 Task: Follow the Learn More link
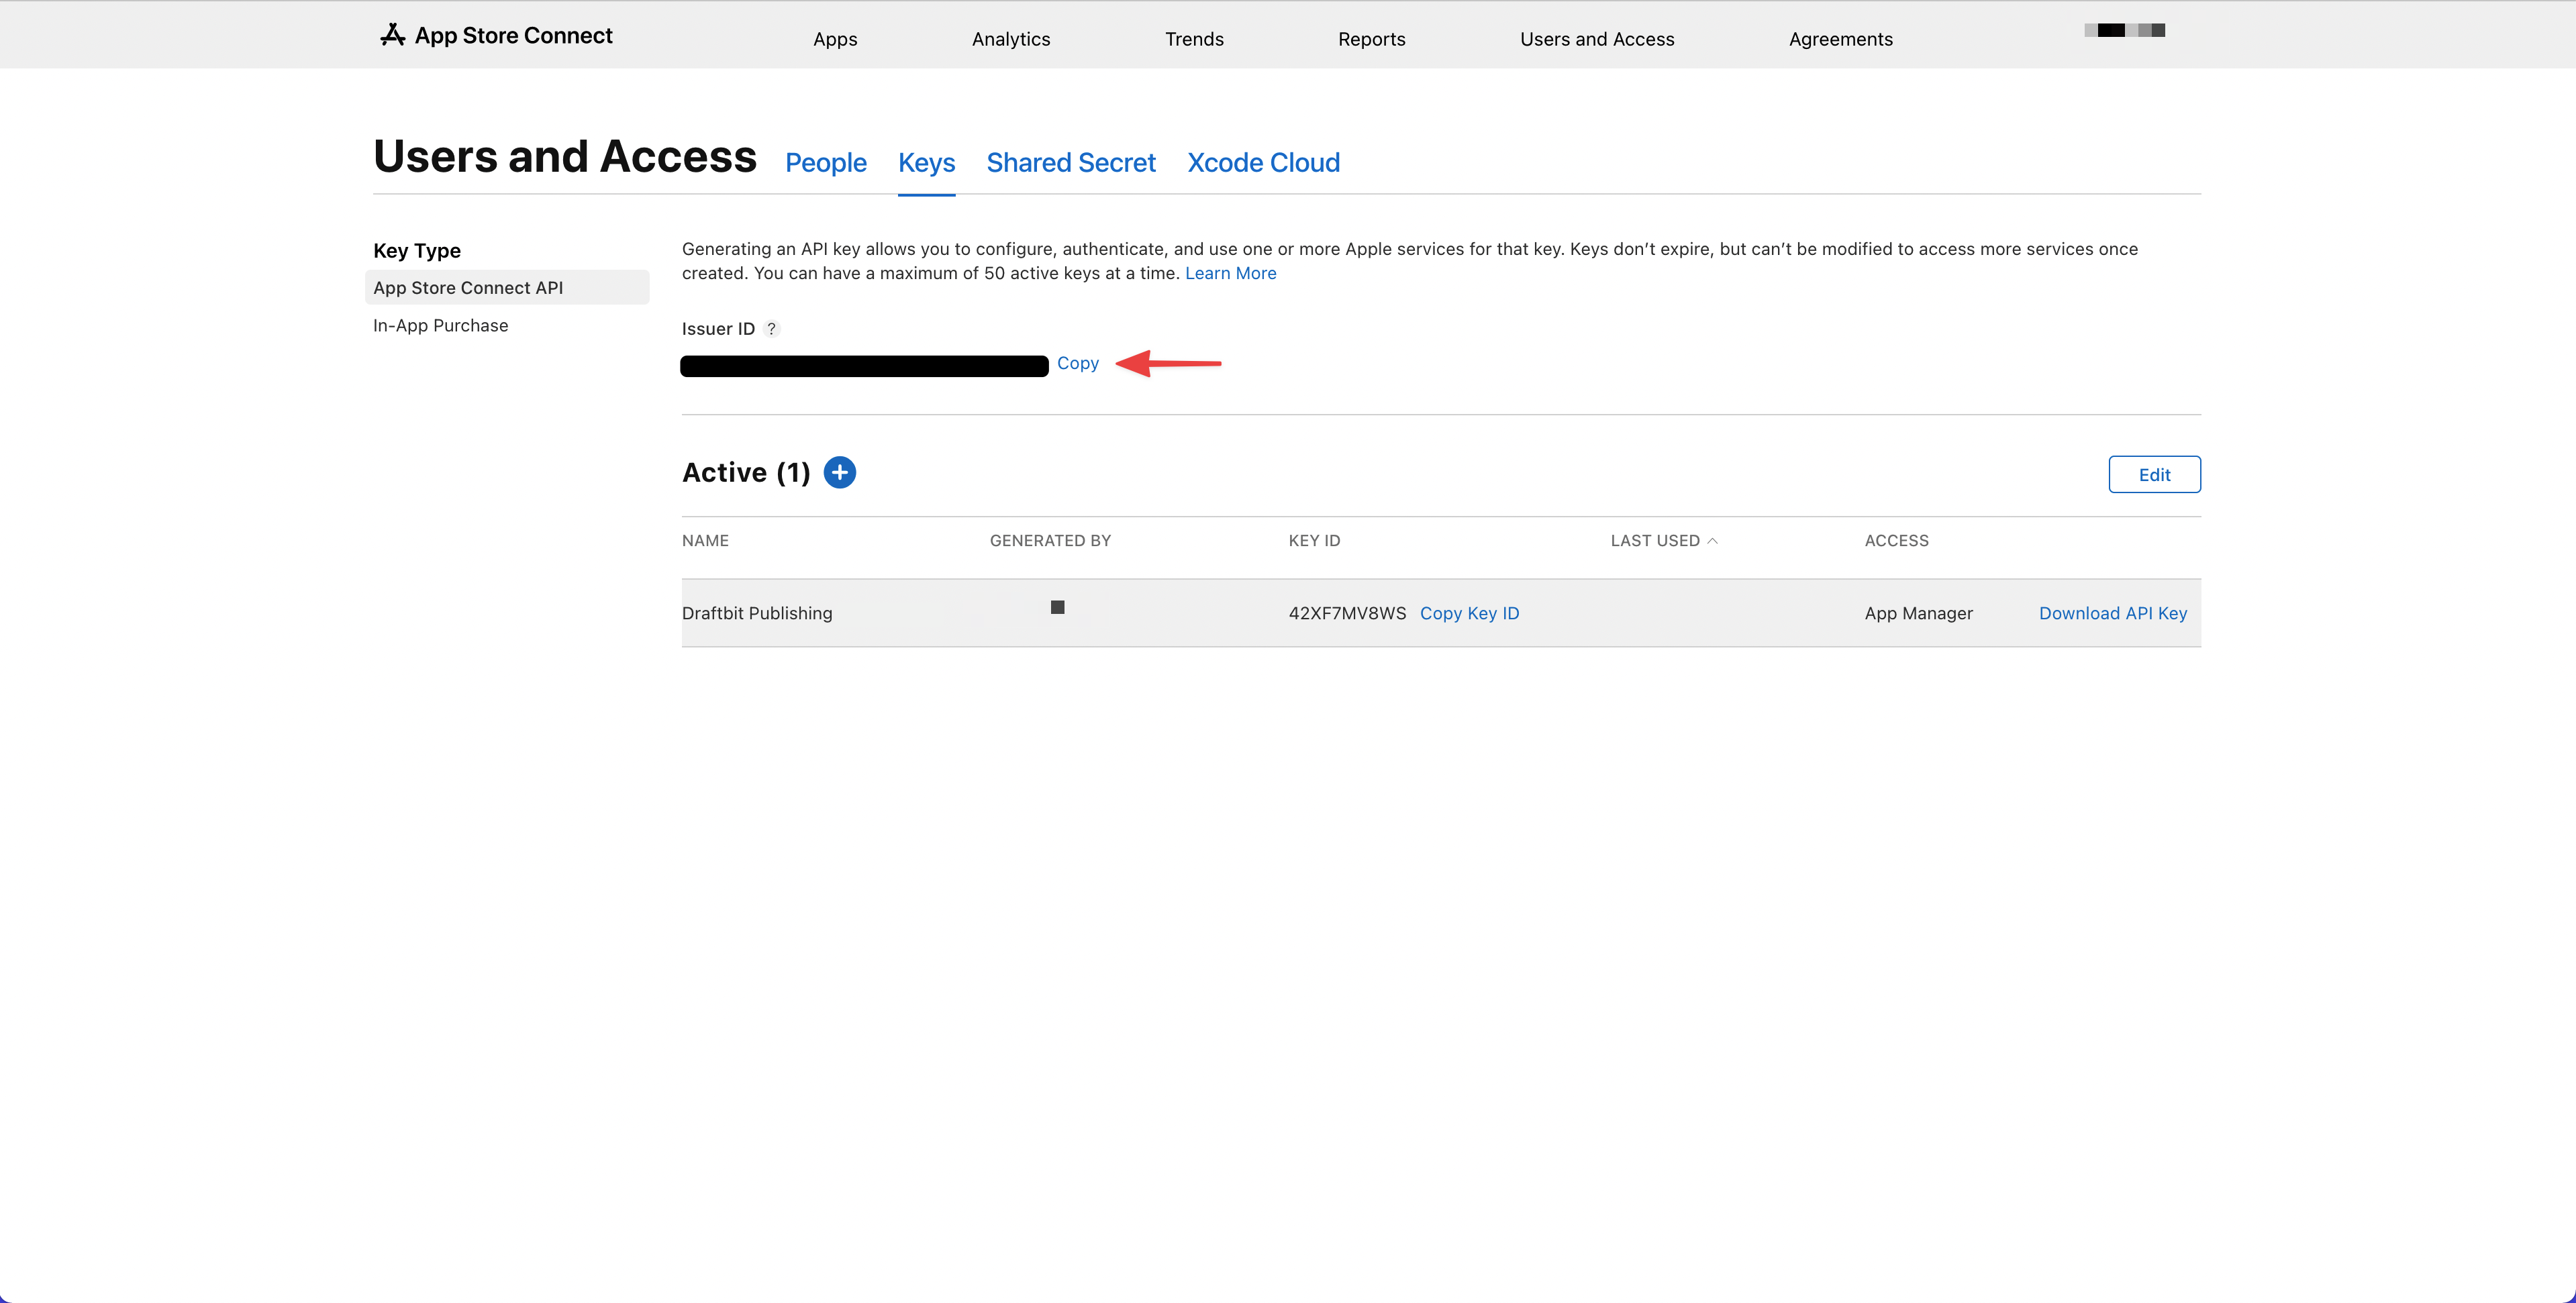(x=1230, y=273)
